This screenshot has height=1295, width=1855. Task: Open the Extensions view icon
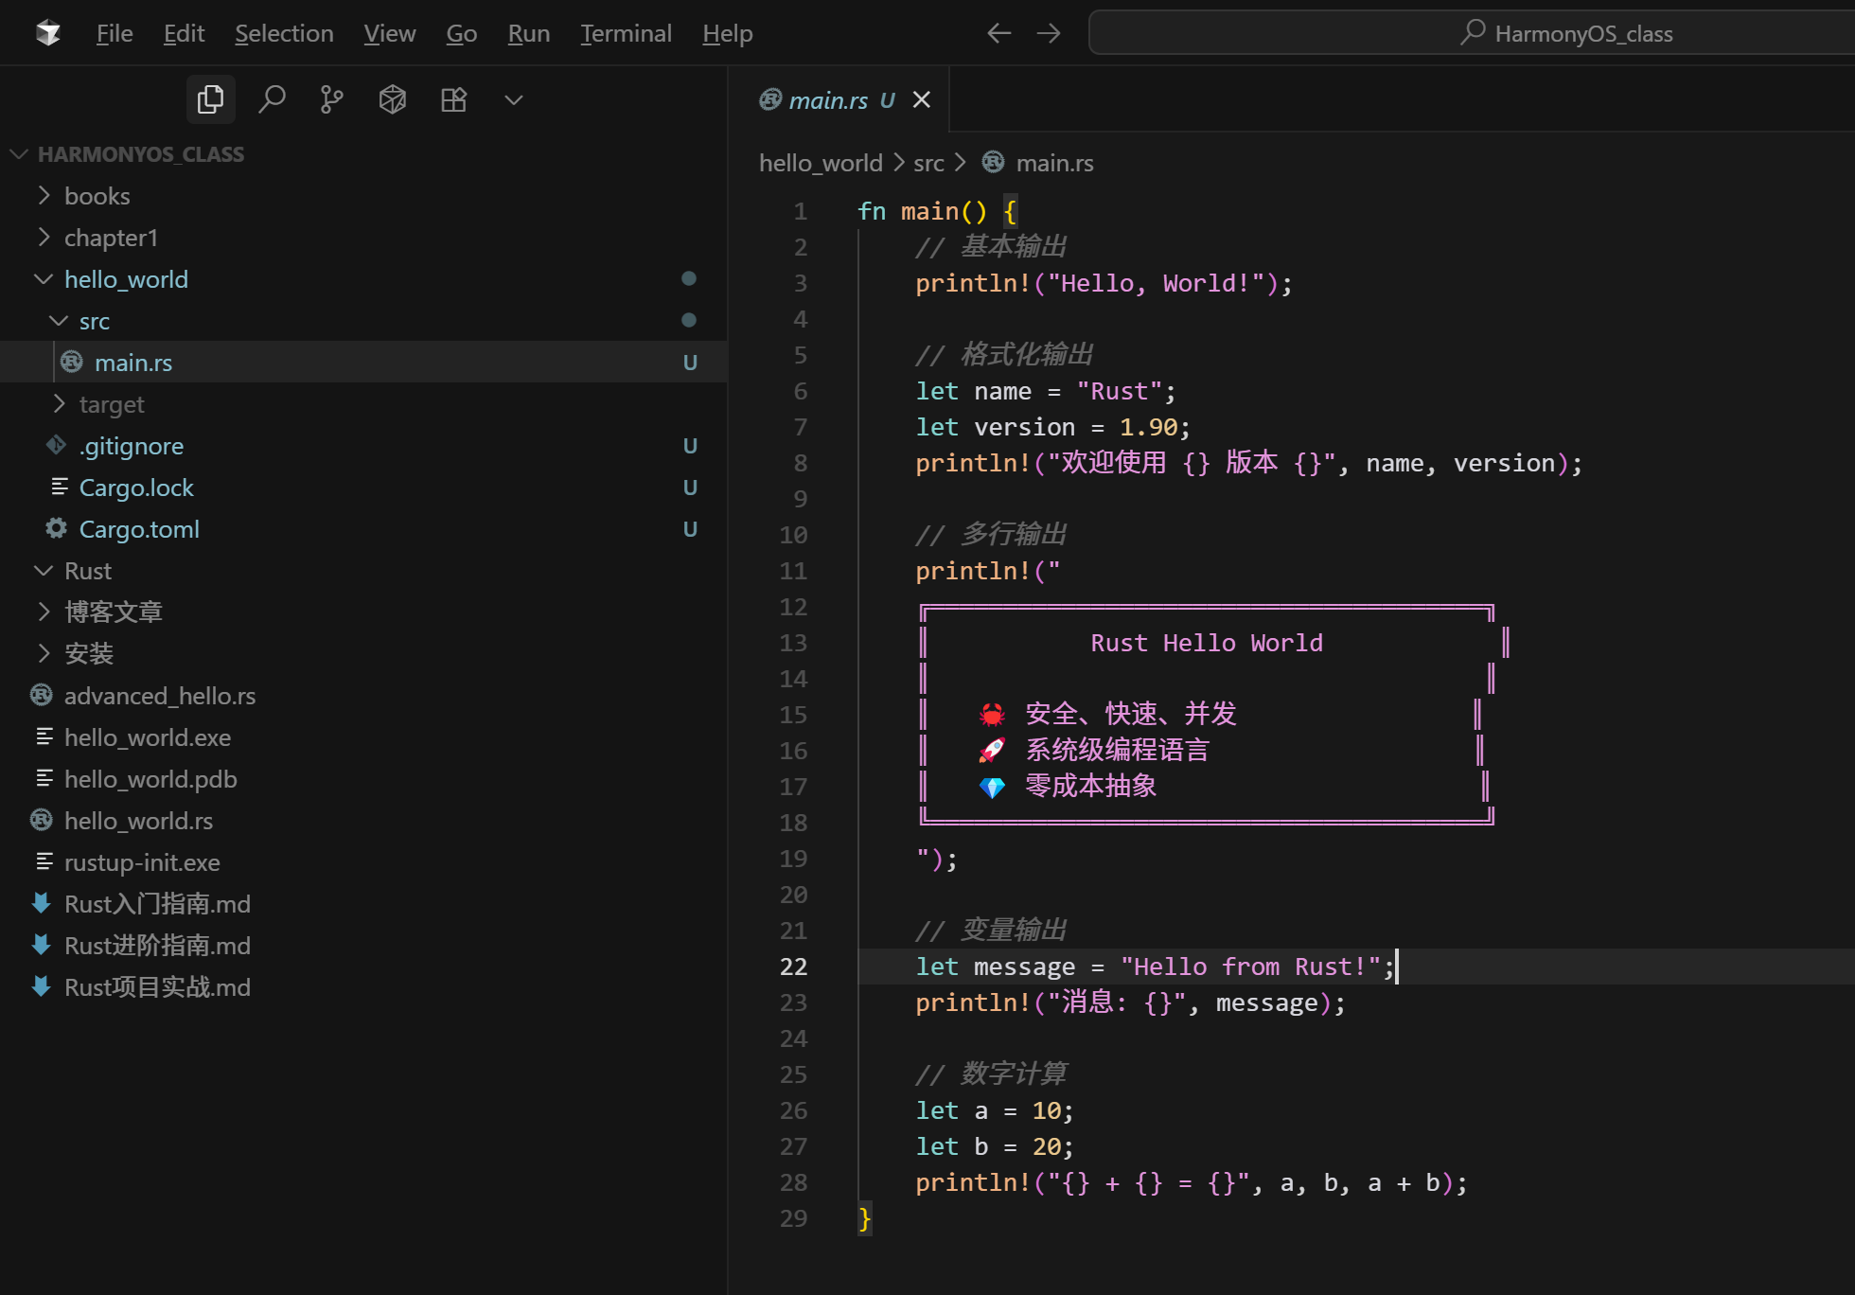coord(454,99)
